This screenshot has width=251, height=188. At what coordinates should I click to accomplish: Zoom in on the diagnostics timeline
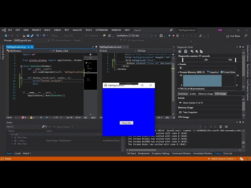coord(192,51)
